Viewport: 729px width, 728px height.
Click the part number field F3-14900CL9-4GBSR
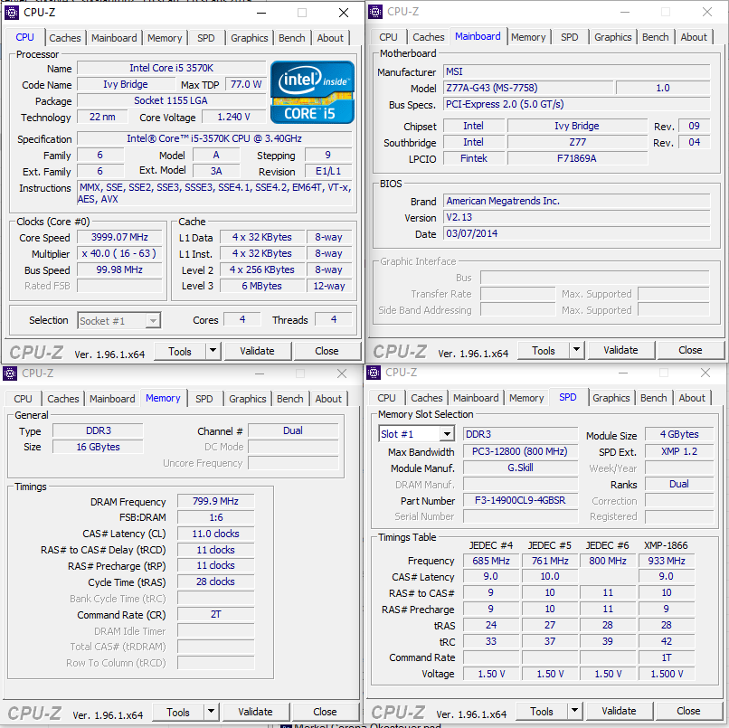click(520, 500)
